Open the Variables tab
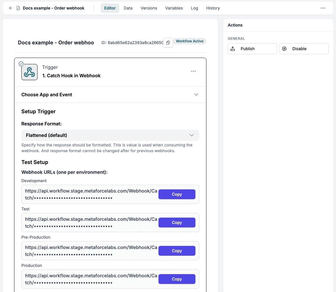The width and height of the screenshot is (336, 292). 174,8
